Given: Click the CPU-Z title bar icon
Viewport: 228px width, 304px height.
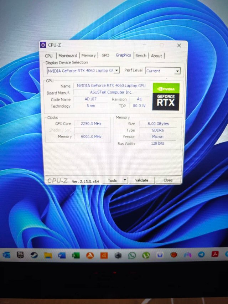Looking at the screenshot, I should tap(43, 45).
